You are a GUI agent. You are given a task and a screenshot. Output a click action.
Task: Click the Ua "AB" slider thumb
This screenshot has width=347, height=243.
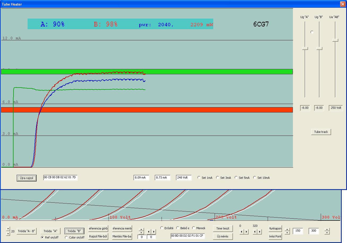point(335,40)
